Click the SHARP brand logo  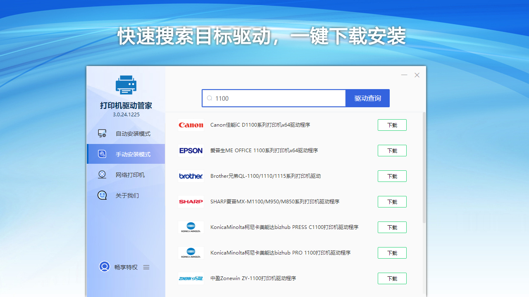[191, 202]
